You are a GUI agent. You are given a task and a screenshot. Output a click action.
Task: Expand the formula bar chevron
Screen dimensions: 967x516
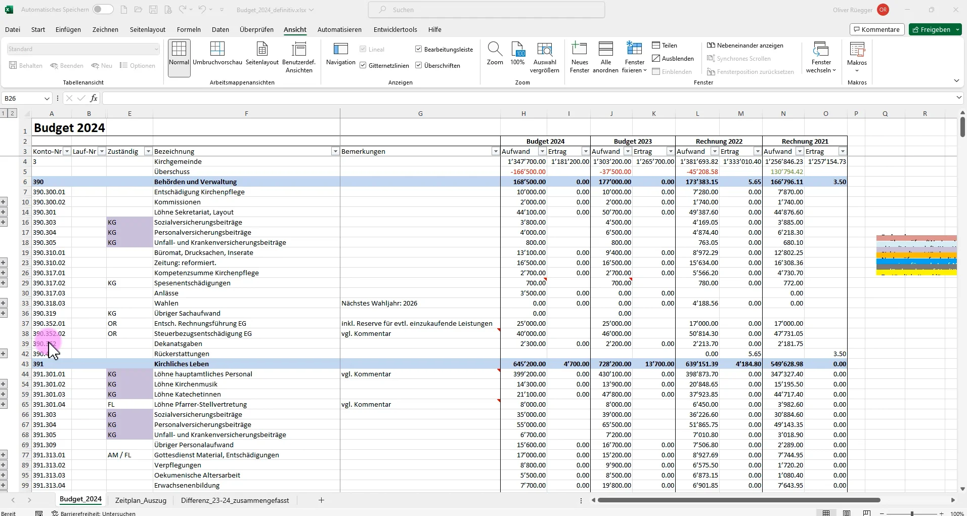pyautogui.click(x=959, y=98)
